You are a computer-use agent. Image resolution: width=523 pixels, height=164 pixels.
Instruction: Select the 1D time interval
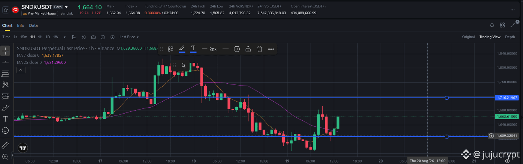click(x=48, y=37)
